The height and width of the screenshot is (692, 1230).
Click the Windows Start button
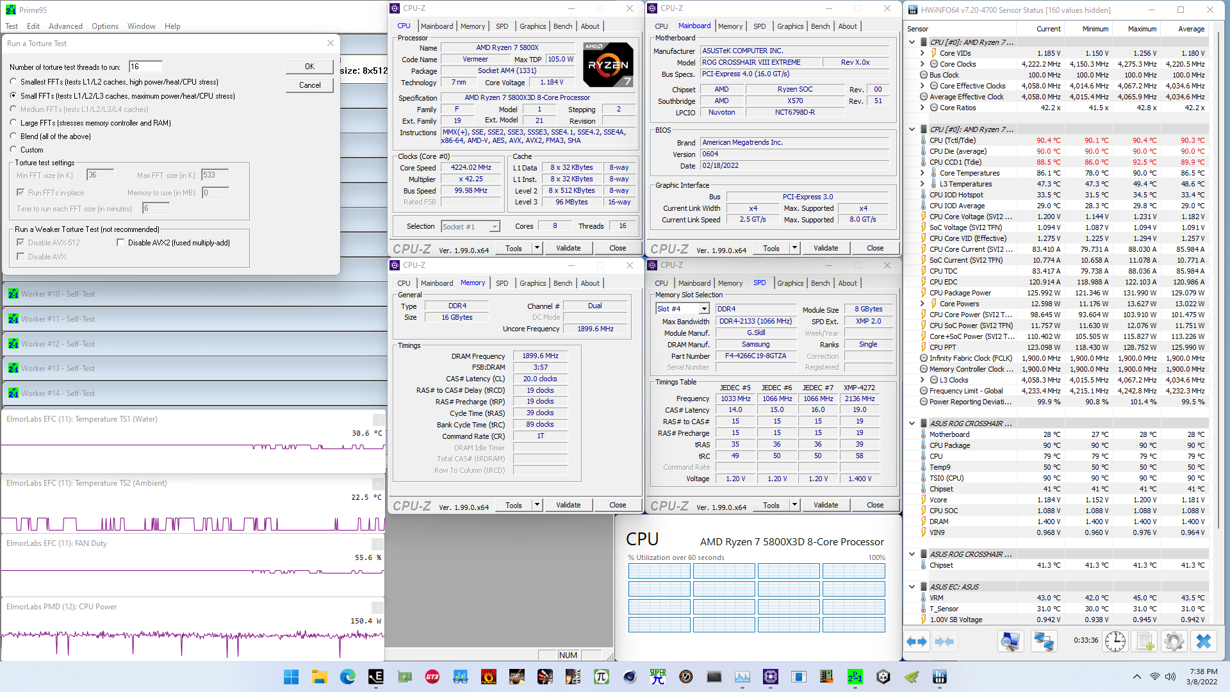click(291, 677)
